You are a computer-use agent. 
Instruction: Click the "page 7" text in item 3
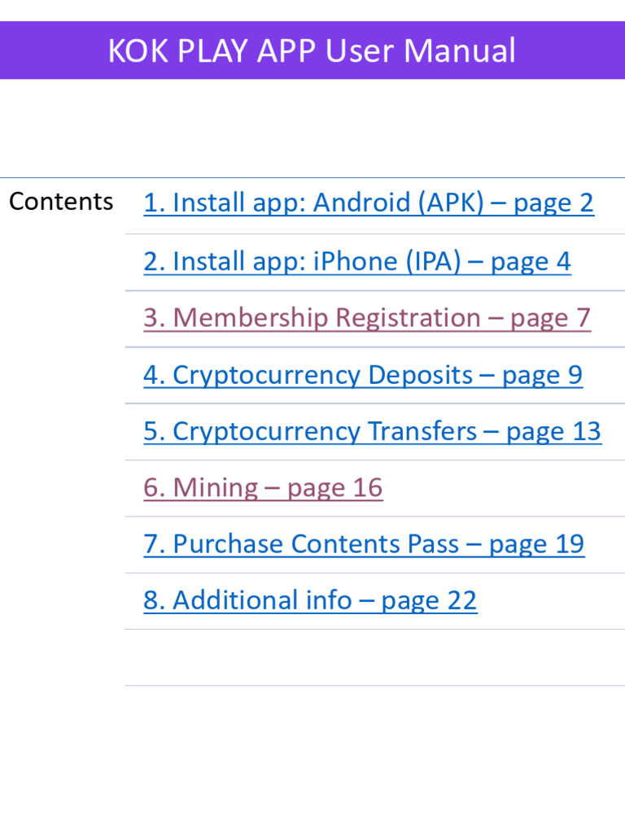[550, 318]
